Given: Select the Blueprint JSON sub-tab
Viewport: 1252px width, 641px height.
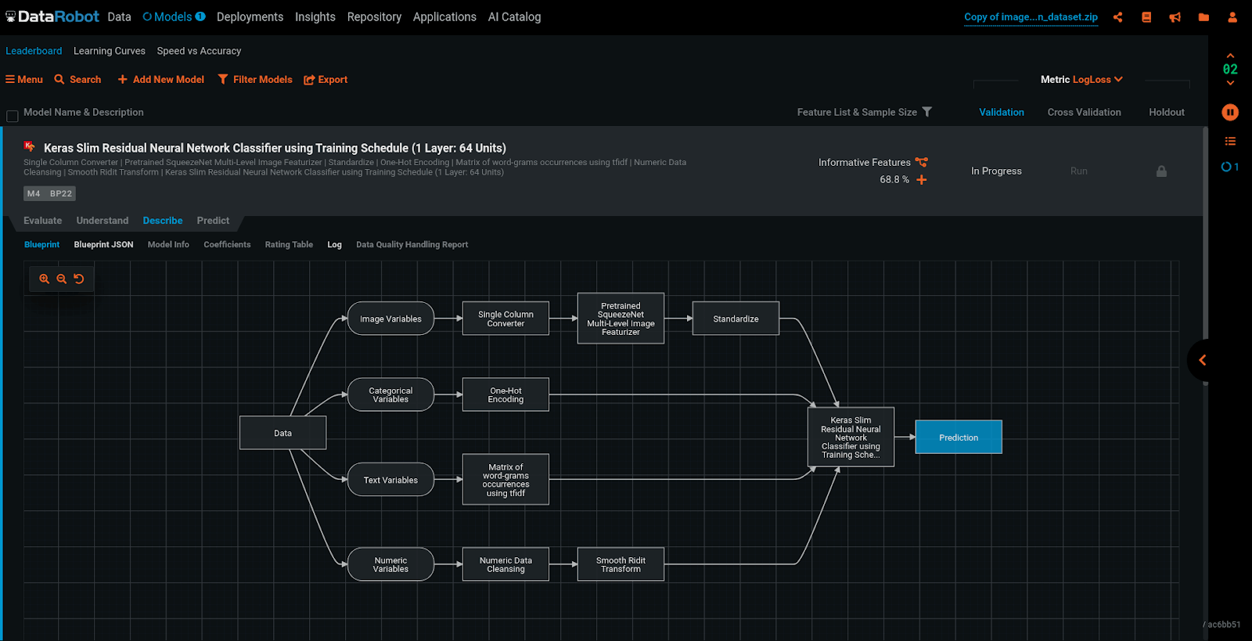Looking at the screenshot, I should point(103,245).
